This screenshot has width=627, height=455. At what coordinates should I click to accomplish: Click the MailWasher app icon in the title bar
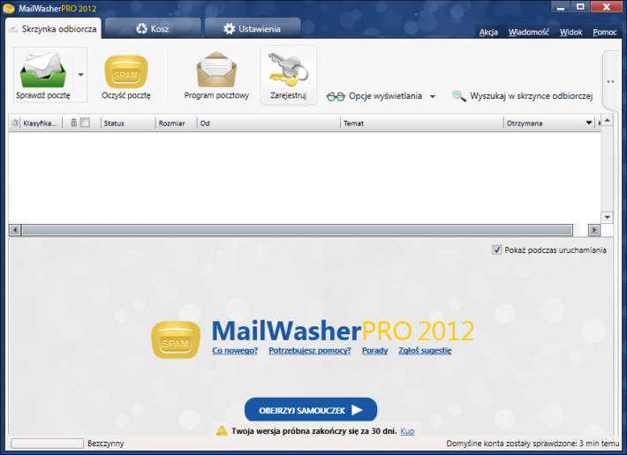pyautogui.click(x=9, y=9)
